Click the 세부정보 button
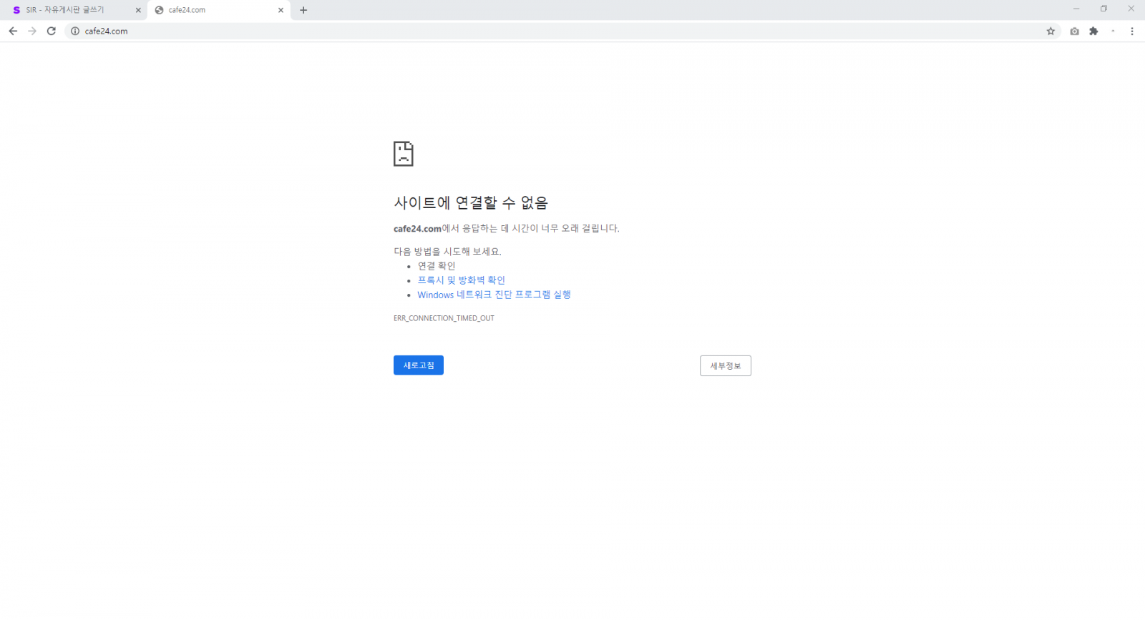The image size is (1145, 620). click(x=725, y=365)
